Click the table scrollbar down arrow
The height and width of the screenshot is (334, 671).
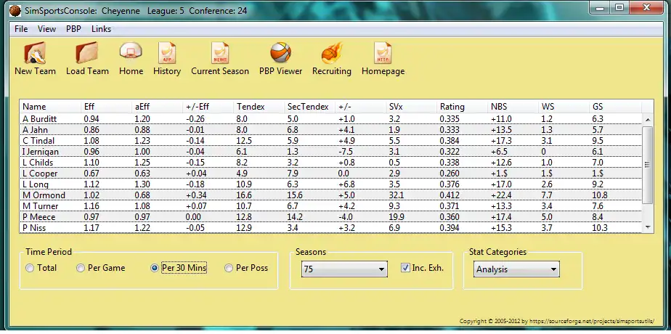pyautogui.click(x=648, y=227)
